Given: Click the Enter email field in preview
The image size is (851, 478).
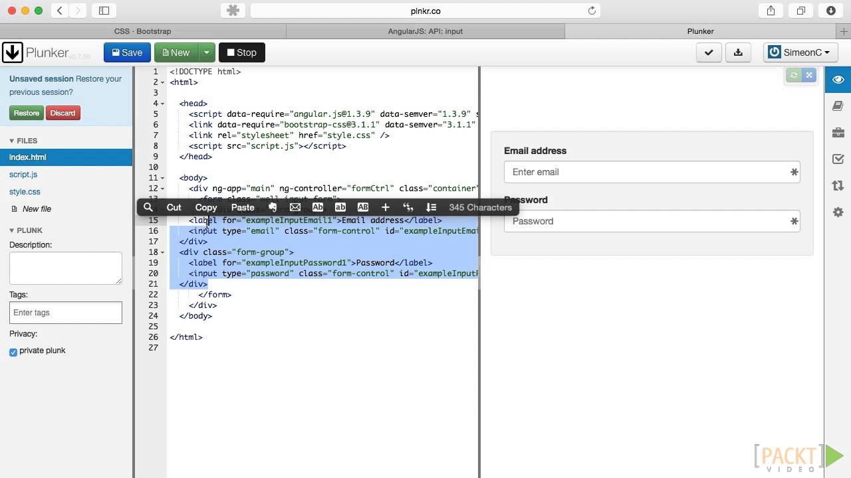Looking at the screenshot, I should 652,172.
